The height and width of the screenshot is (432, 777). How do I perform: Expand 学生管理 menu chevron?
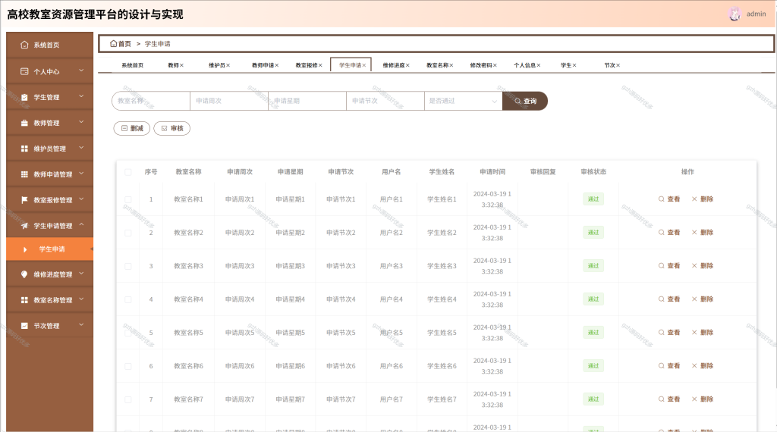pos(82,96)
